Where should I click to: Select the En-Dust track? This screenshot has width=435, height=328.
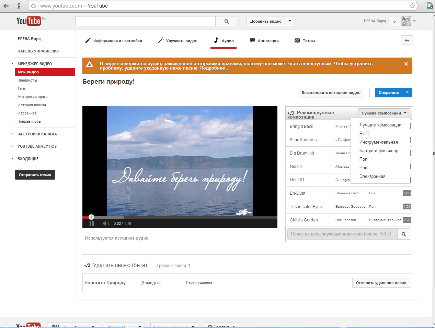(349, 193)
